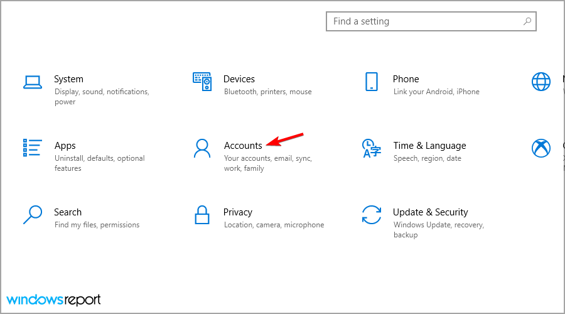Click the magnifier icon in search box

pos(527,21)
